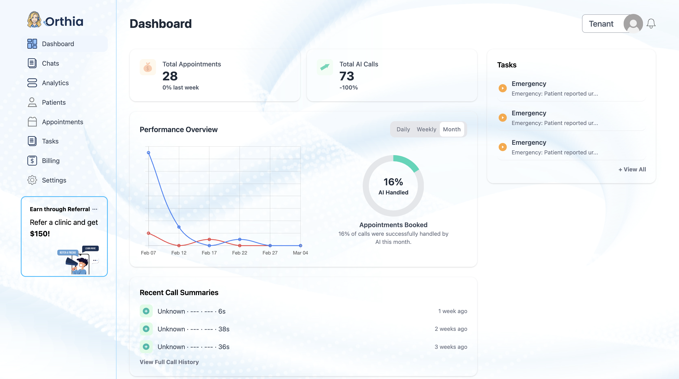The image size is (679, 379).
Task: Open the Tenant dropdown selector
Action: click(x=601, y=24)
